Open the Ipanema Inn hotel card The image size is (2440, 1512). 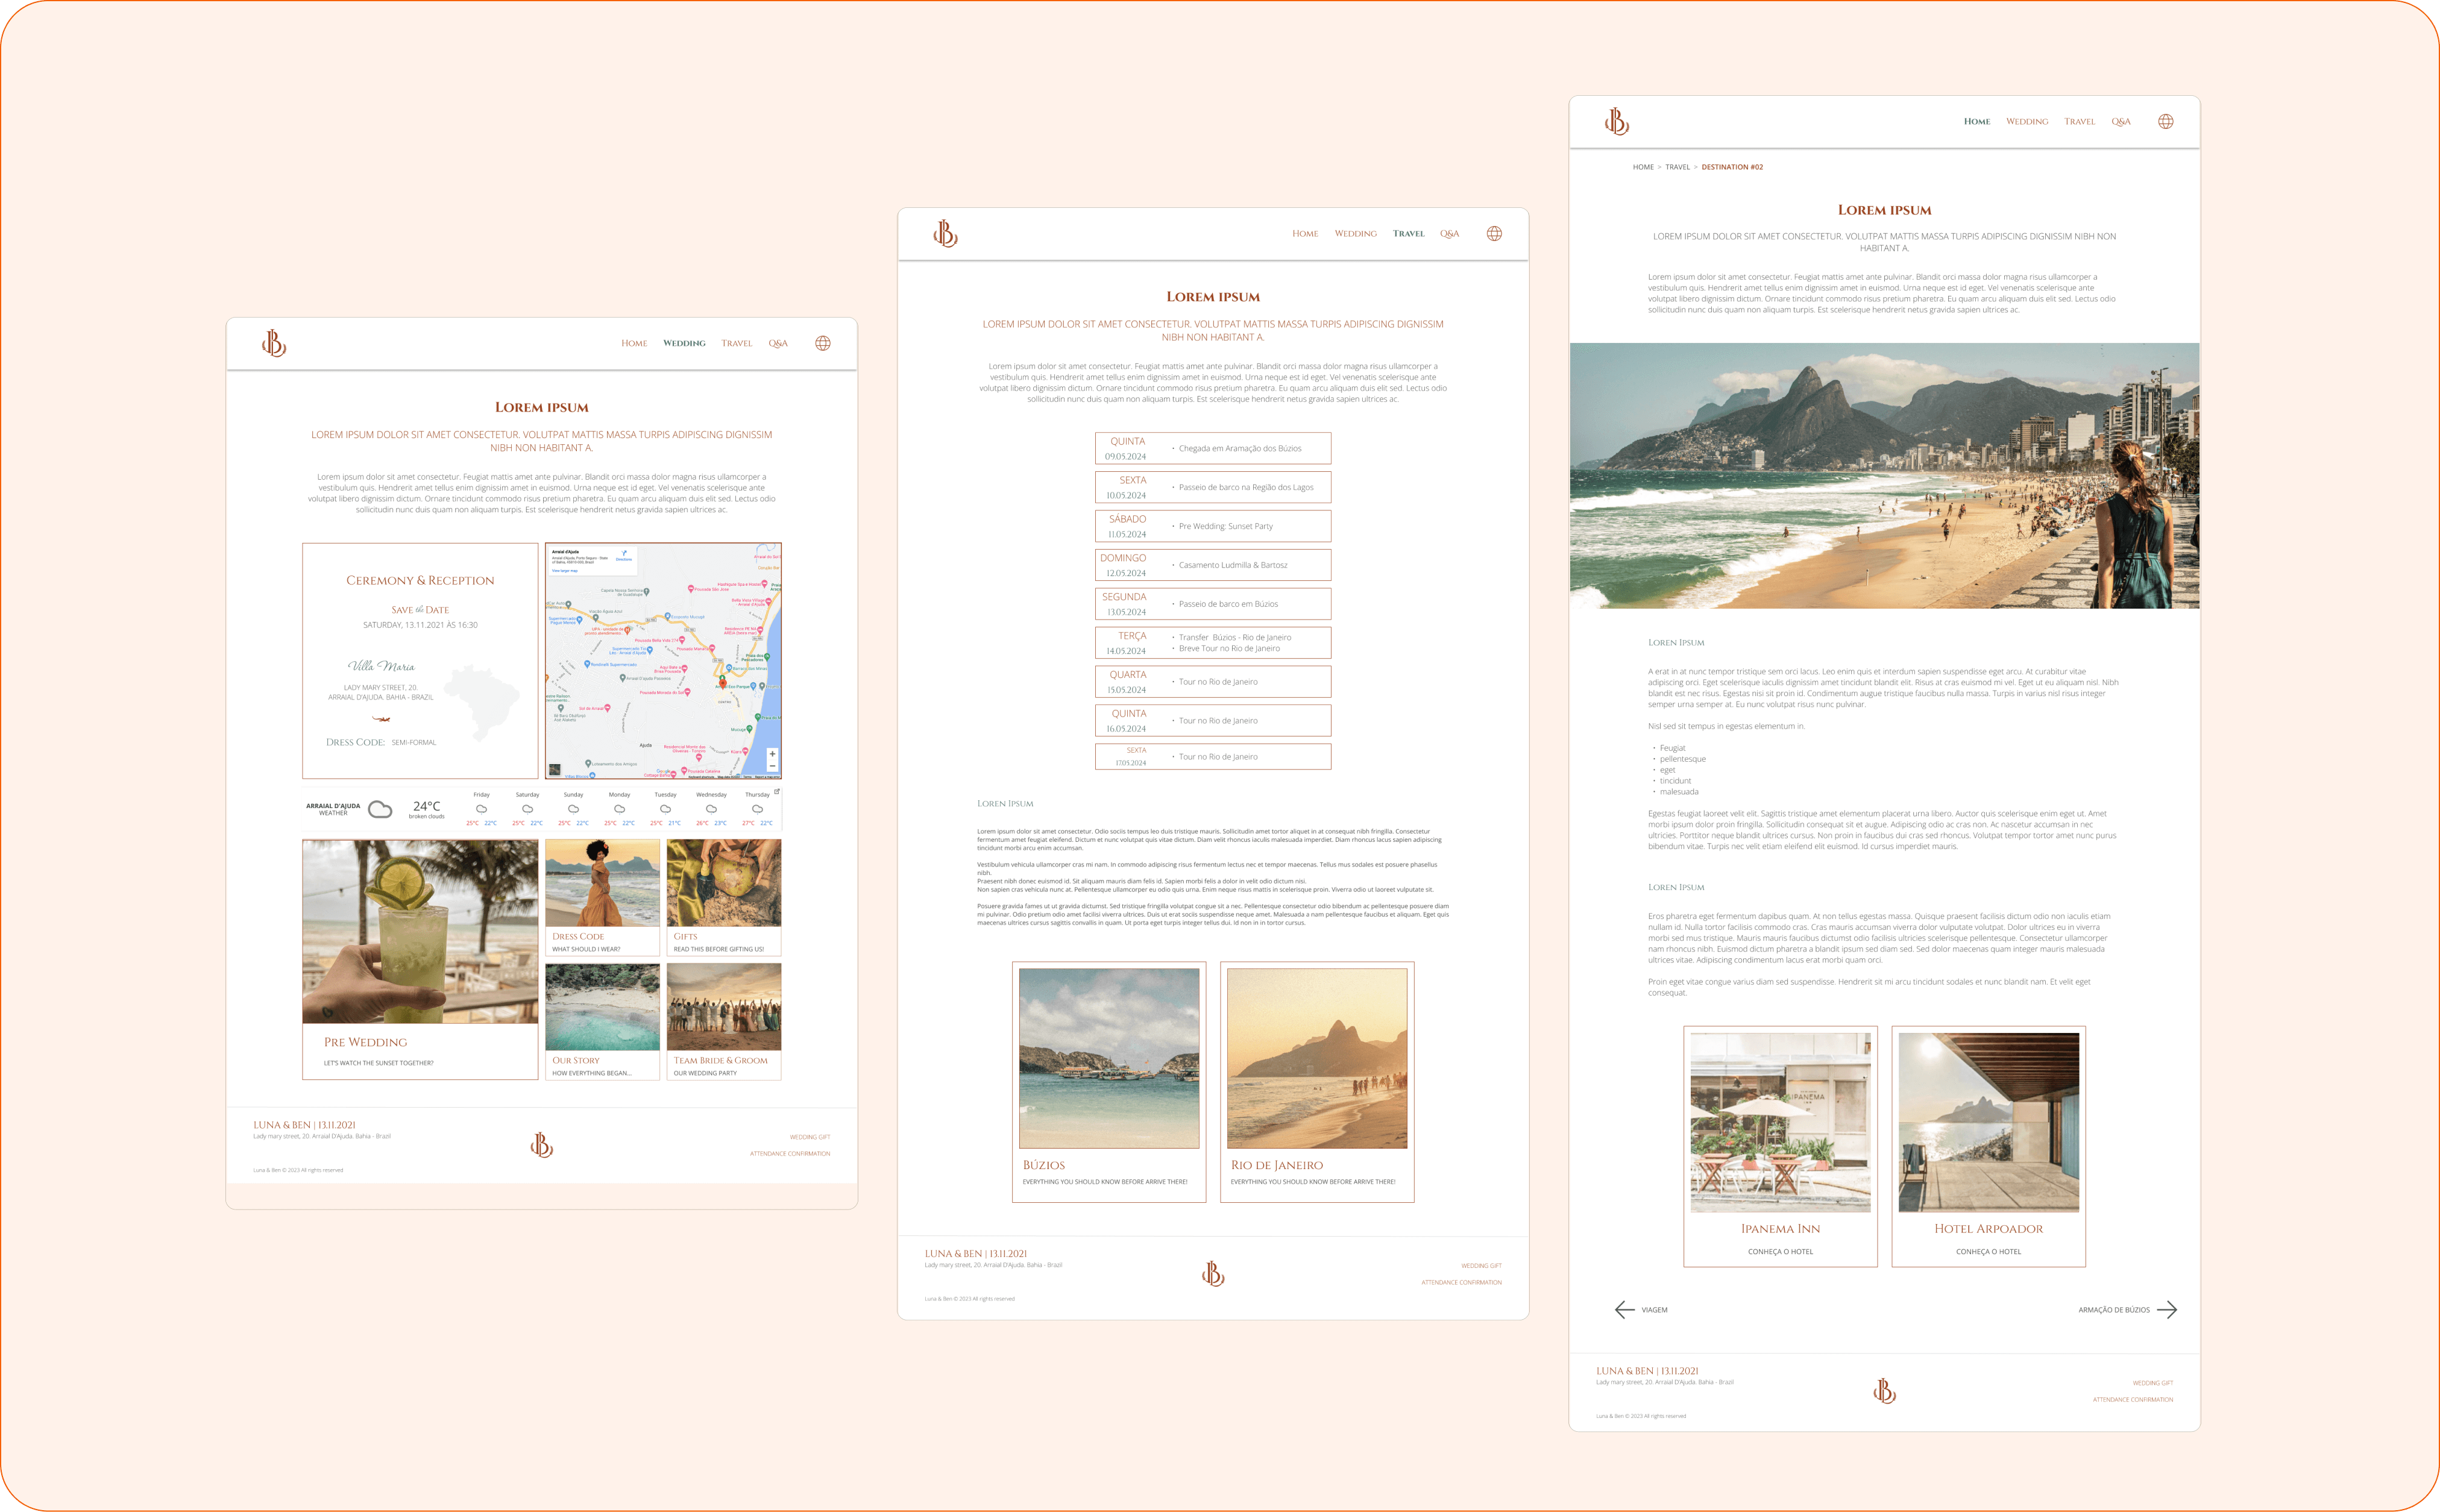[1780, 1146]
